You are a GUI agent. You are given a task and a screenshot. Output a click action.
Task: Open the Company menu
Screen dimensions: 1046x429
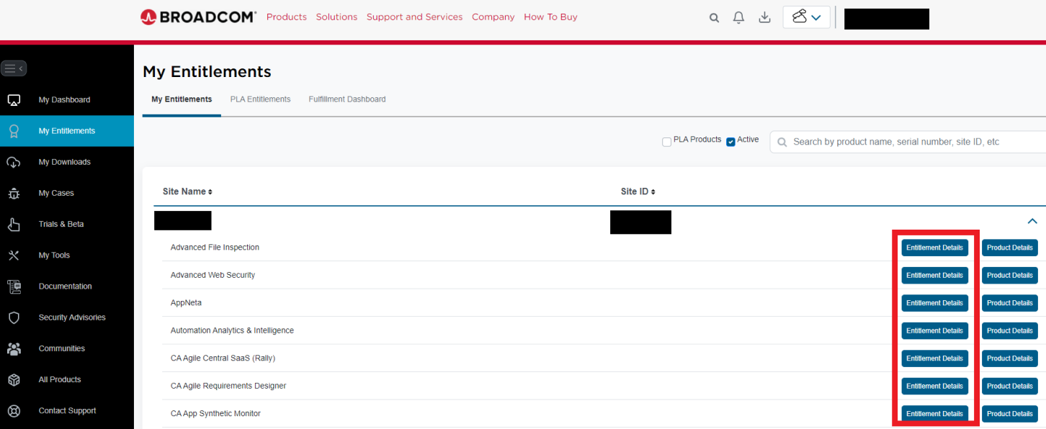tap(493, 17)
